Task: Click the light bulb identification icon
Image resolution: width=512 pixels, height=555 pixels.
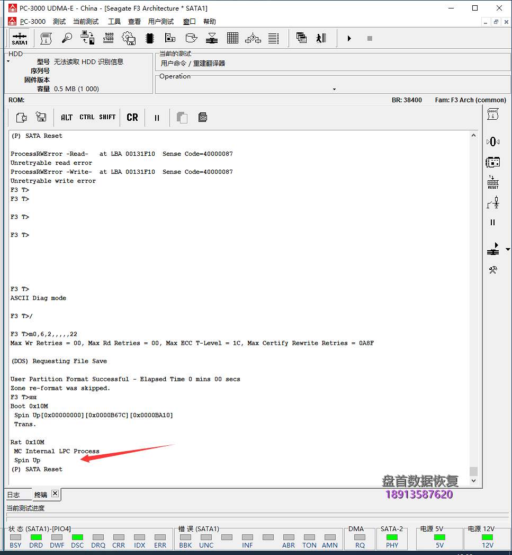Action: [67, 38]
